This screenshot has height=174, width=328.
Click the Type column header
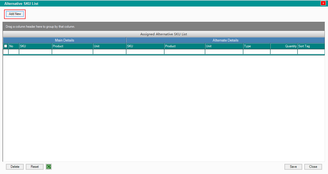click(256, 46)
